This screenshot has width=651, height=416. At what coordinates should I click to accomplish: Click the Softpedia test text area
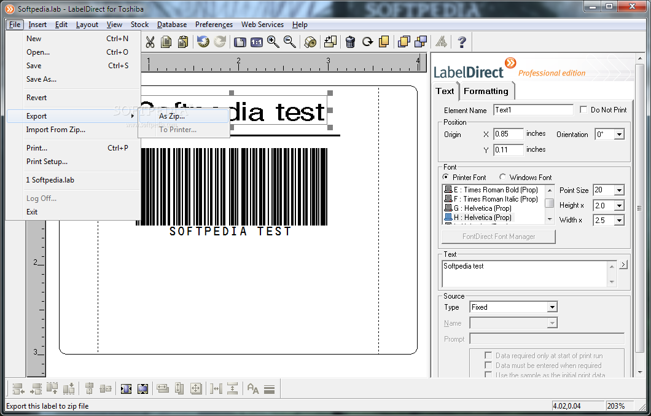point(524,274)
